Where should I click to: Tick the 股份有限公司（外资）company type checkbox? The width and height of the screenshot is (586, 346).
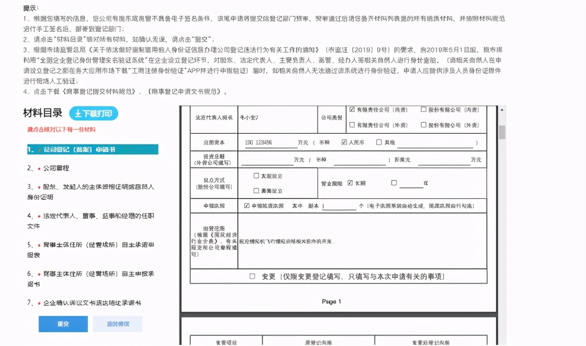pyautogui.click(x=423, y=125)
